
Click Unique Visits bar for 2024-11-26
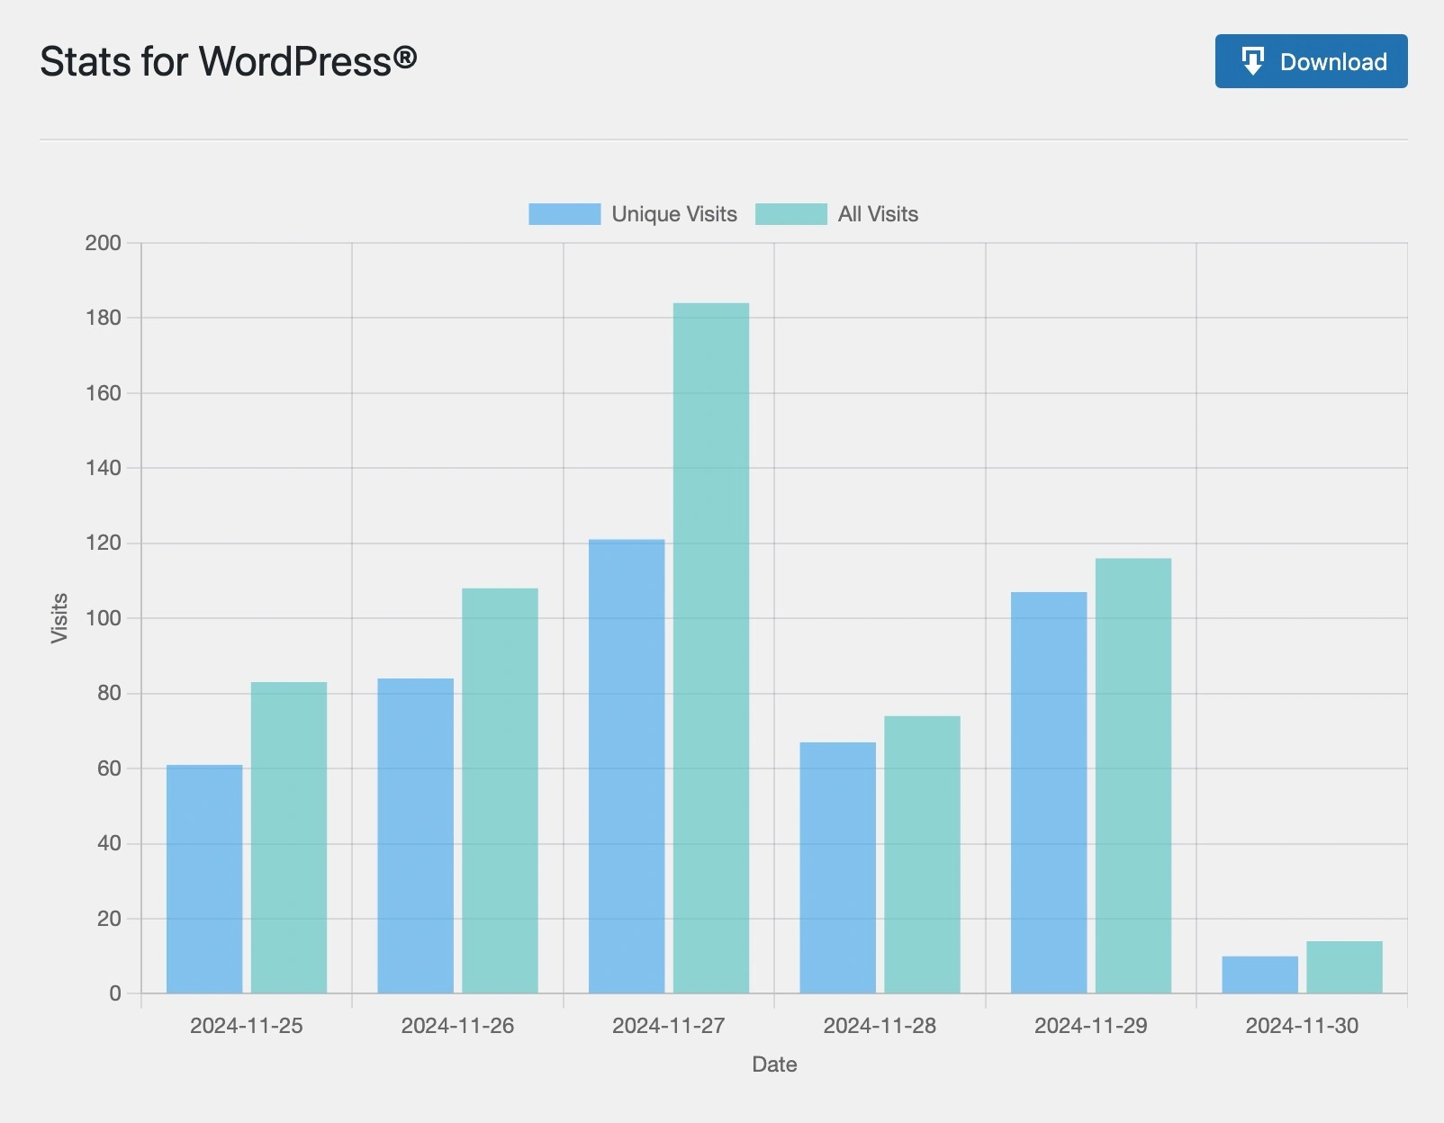pyautogui.click(x=416, y=836)
